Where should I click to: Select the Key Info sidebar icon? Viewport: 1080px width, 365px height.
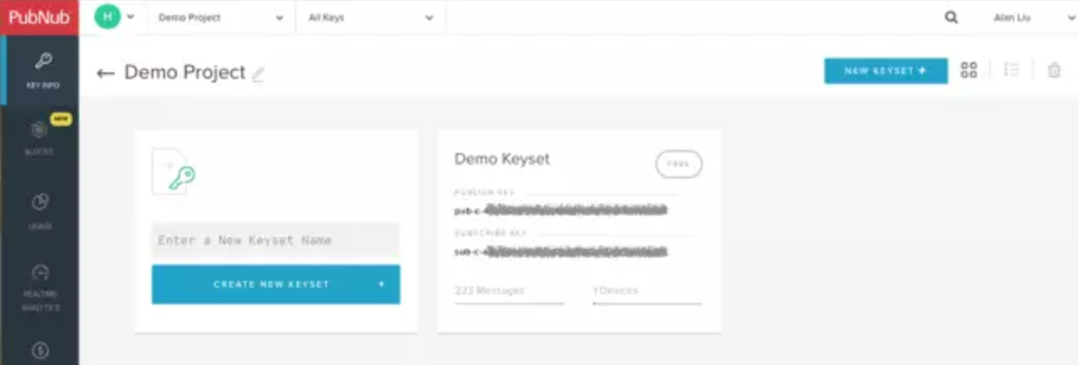pyautogui.click(x=42, y=61)
